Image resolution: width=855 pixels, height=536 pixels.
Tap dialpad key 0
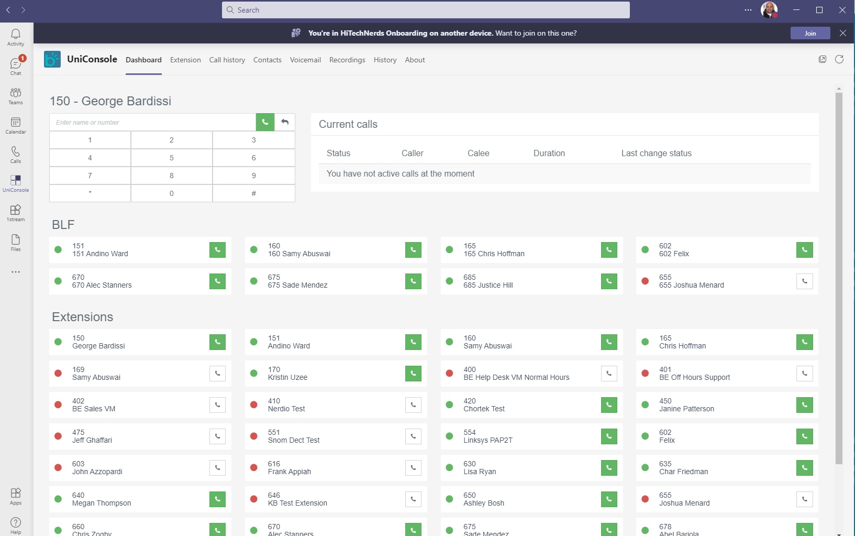click(172, 193)
